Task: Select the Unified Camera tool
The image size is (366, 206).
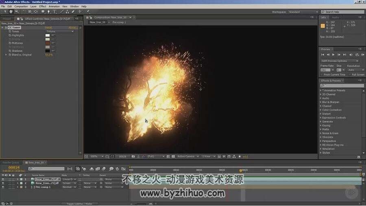Action: (x=30, y=11)
